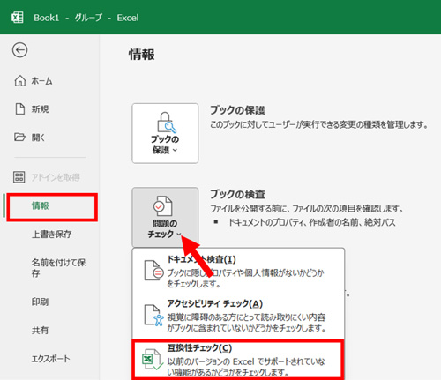The image size is (441, 380).
Task: Click アドインを取得 label in the sidebar
Action: pos(56,177)
